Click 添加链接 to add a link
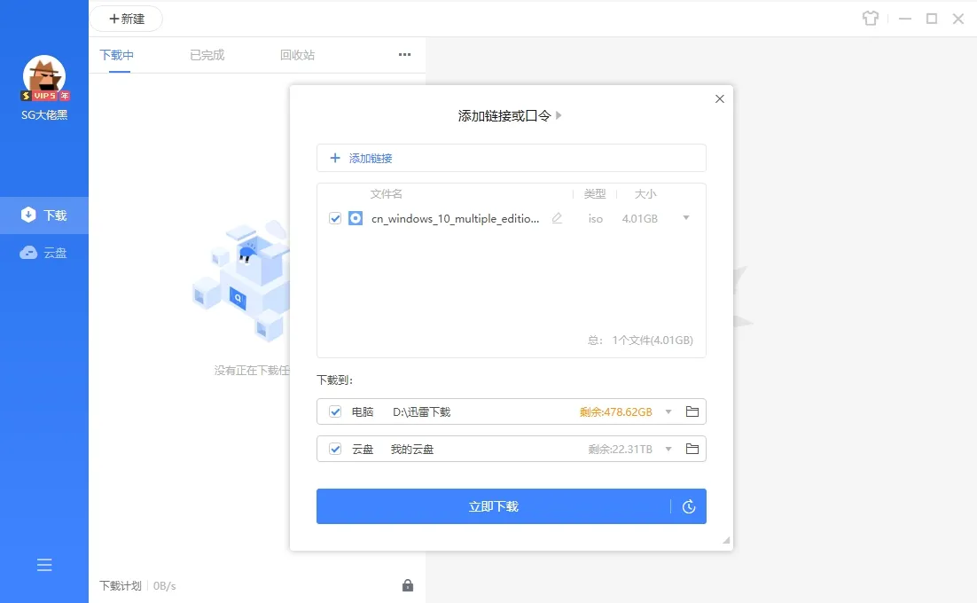The height and width of the screenshot is (603, 977). pyautogui.click(x=511, y=158)
